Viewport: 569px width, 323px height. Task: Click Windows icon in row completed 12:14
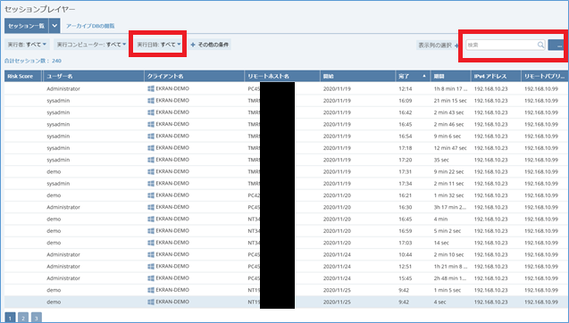coord(151,89)
